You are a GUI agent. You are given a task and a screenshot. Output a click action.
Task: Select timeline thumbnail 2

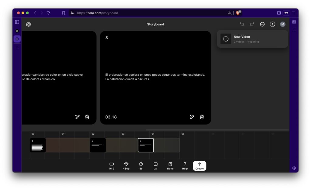(98, 145)
